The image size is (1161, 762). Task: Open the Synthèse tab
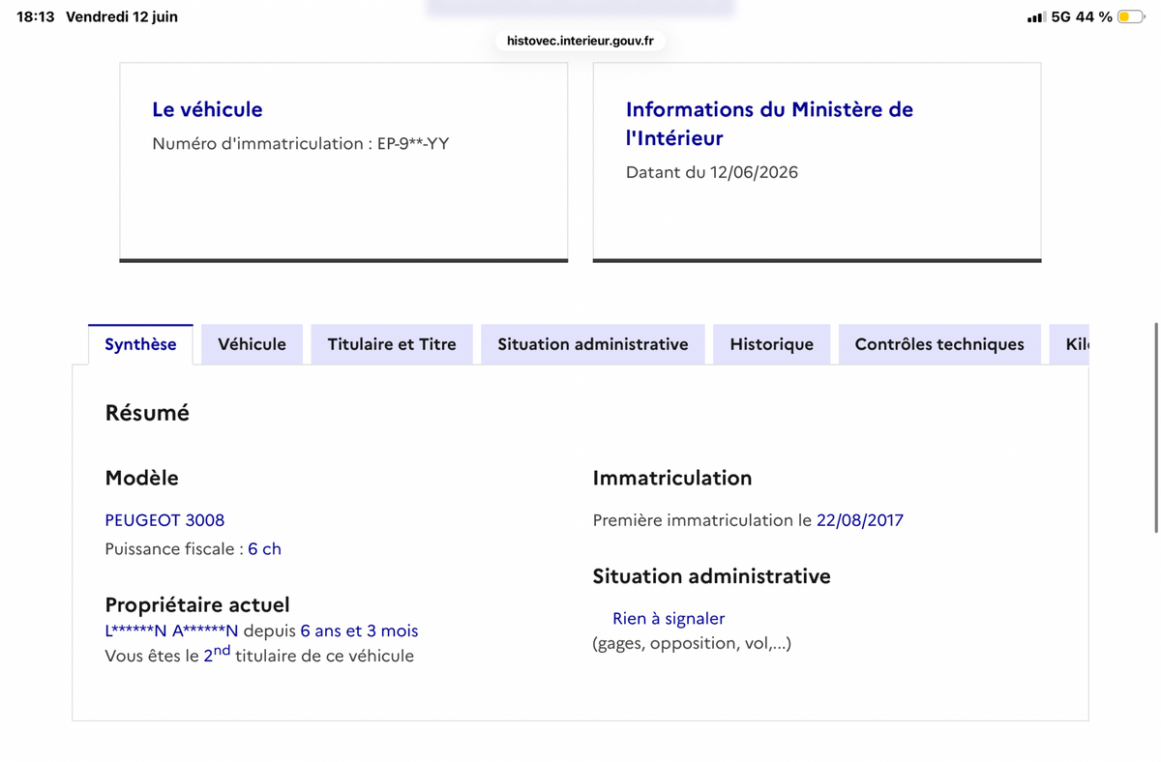pyautogui.click(x=140, y=344)
